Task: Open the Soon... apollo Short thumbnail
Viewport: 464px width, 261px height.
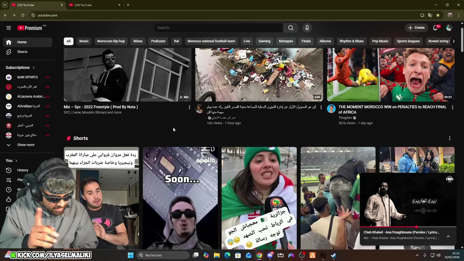Action: 180,198
